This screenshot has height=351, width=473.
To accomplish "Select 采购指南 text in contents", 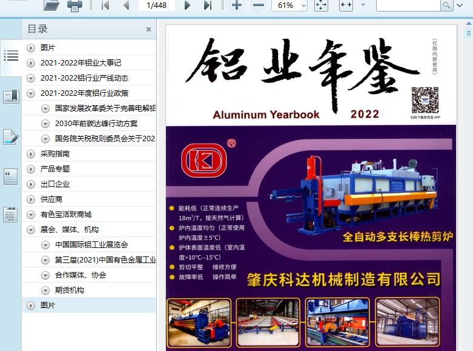I will click(x=55, y=154).
